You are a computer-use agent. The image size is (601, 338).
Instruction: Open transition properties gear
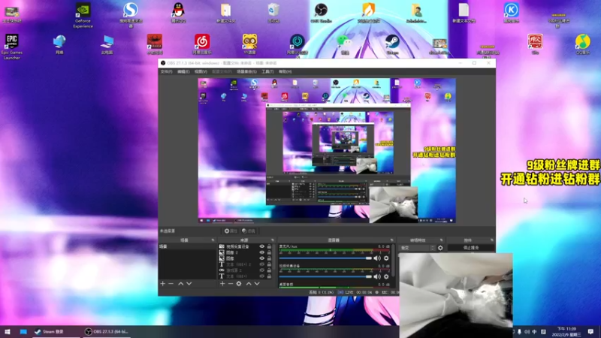click(440, 248)
